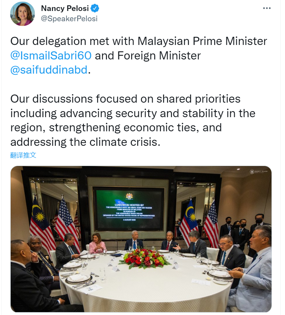This screenshot has height=315, width=285.
Task: Click the luncheon announcement screen in the photo
Action: tap(128, 209)
